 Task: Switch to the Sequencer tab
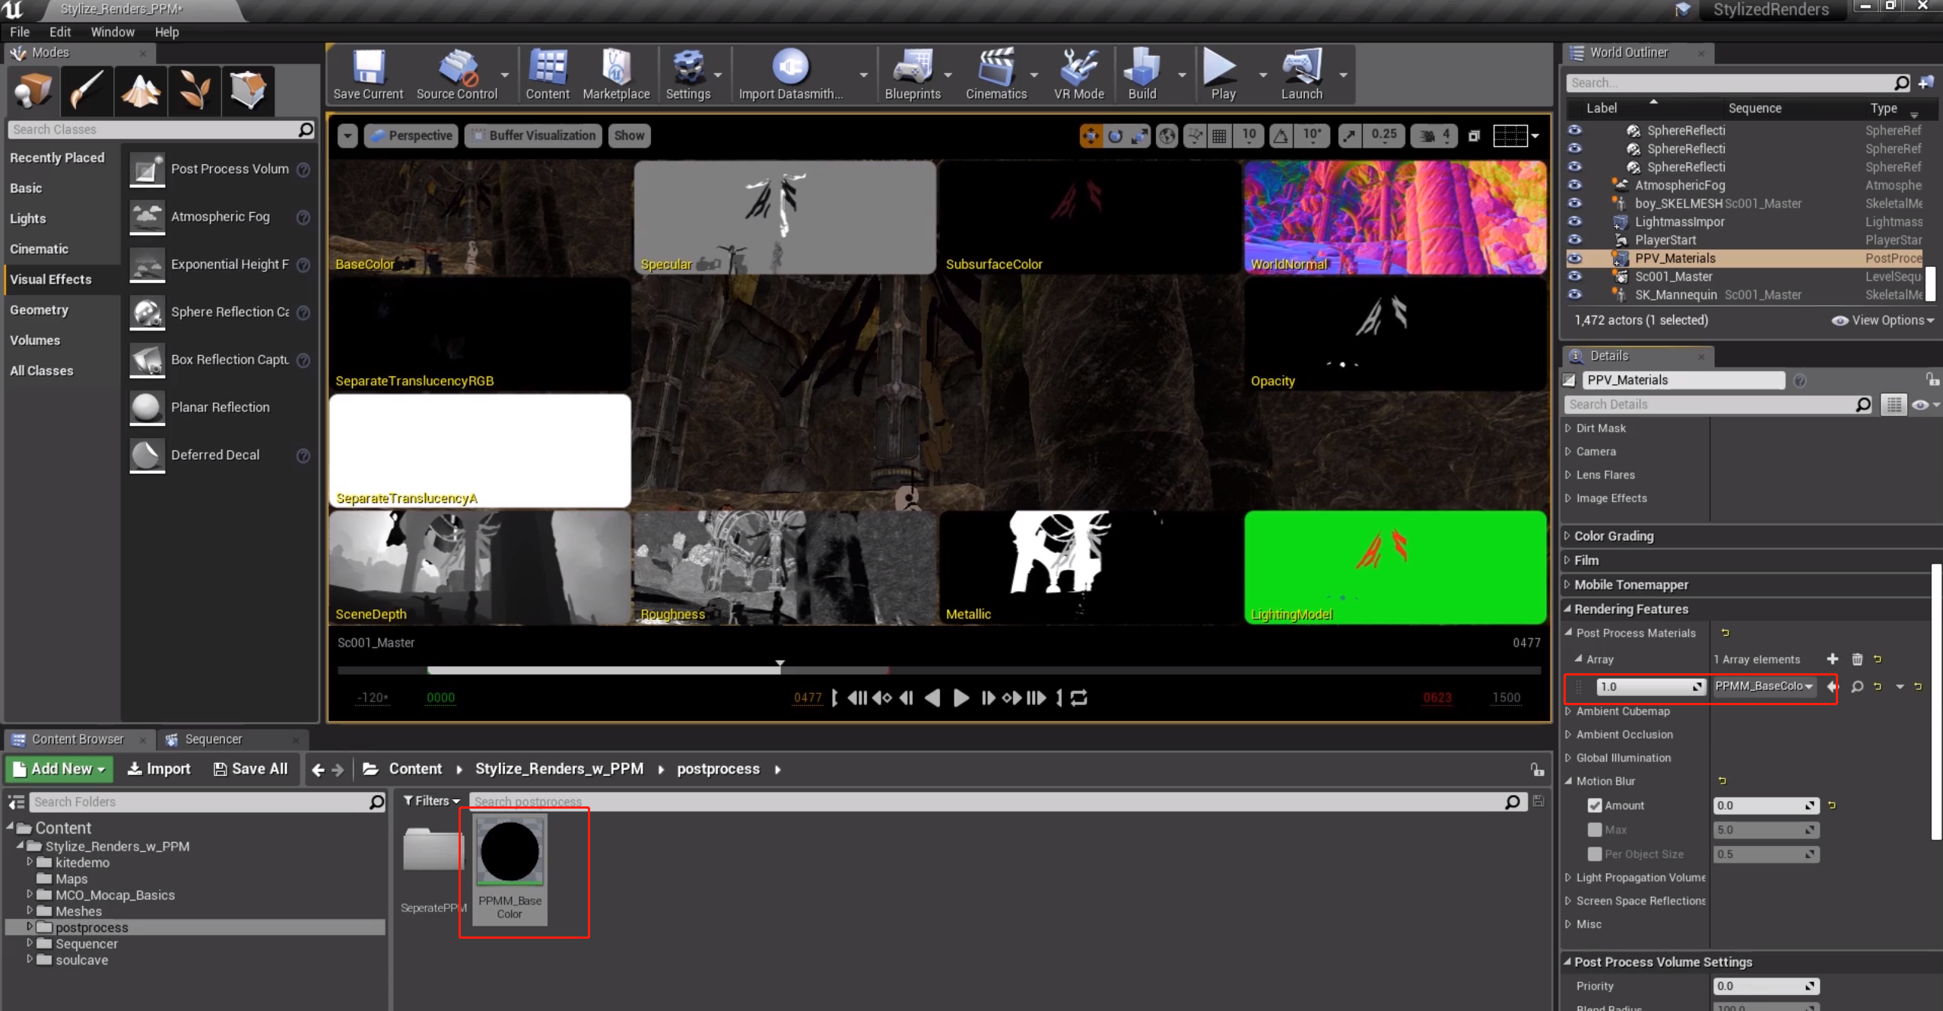(213, 739)
